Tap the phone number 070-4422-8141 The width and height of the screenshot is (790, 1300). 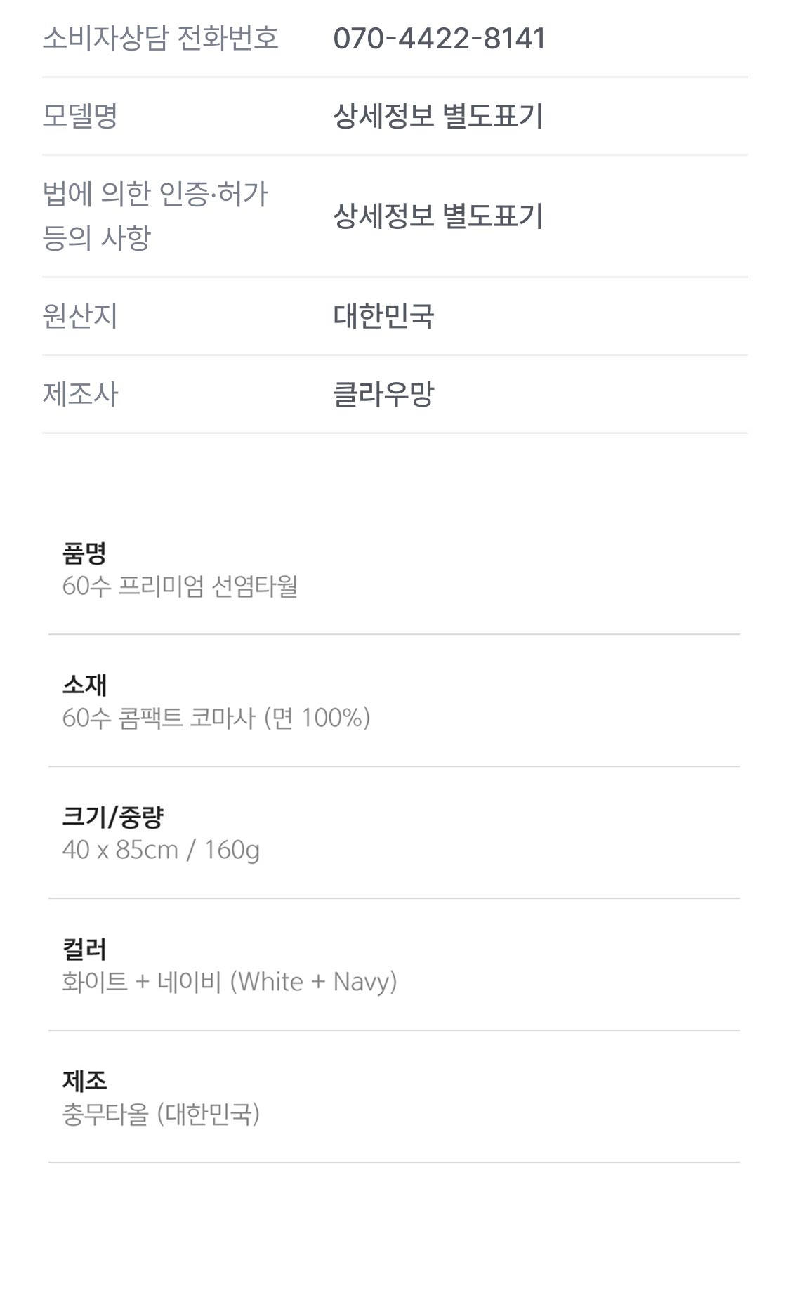tap(439, 38)
